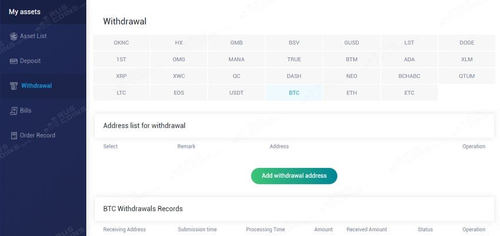
Task: Pick DOGE from the coin list
Action: pos(467,43)
